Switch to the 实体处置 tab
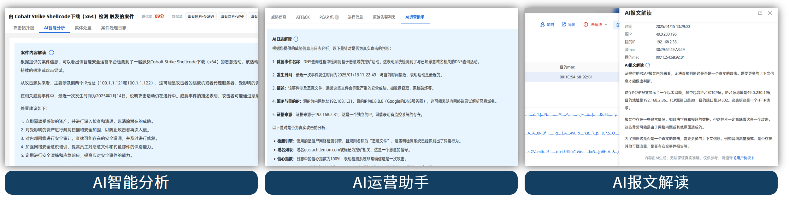 [x=83, y=28]
